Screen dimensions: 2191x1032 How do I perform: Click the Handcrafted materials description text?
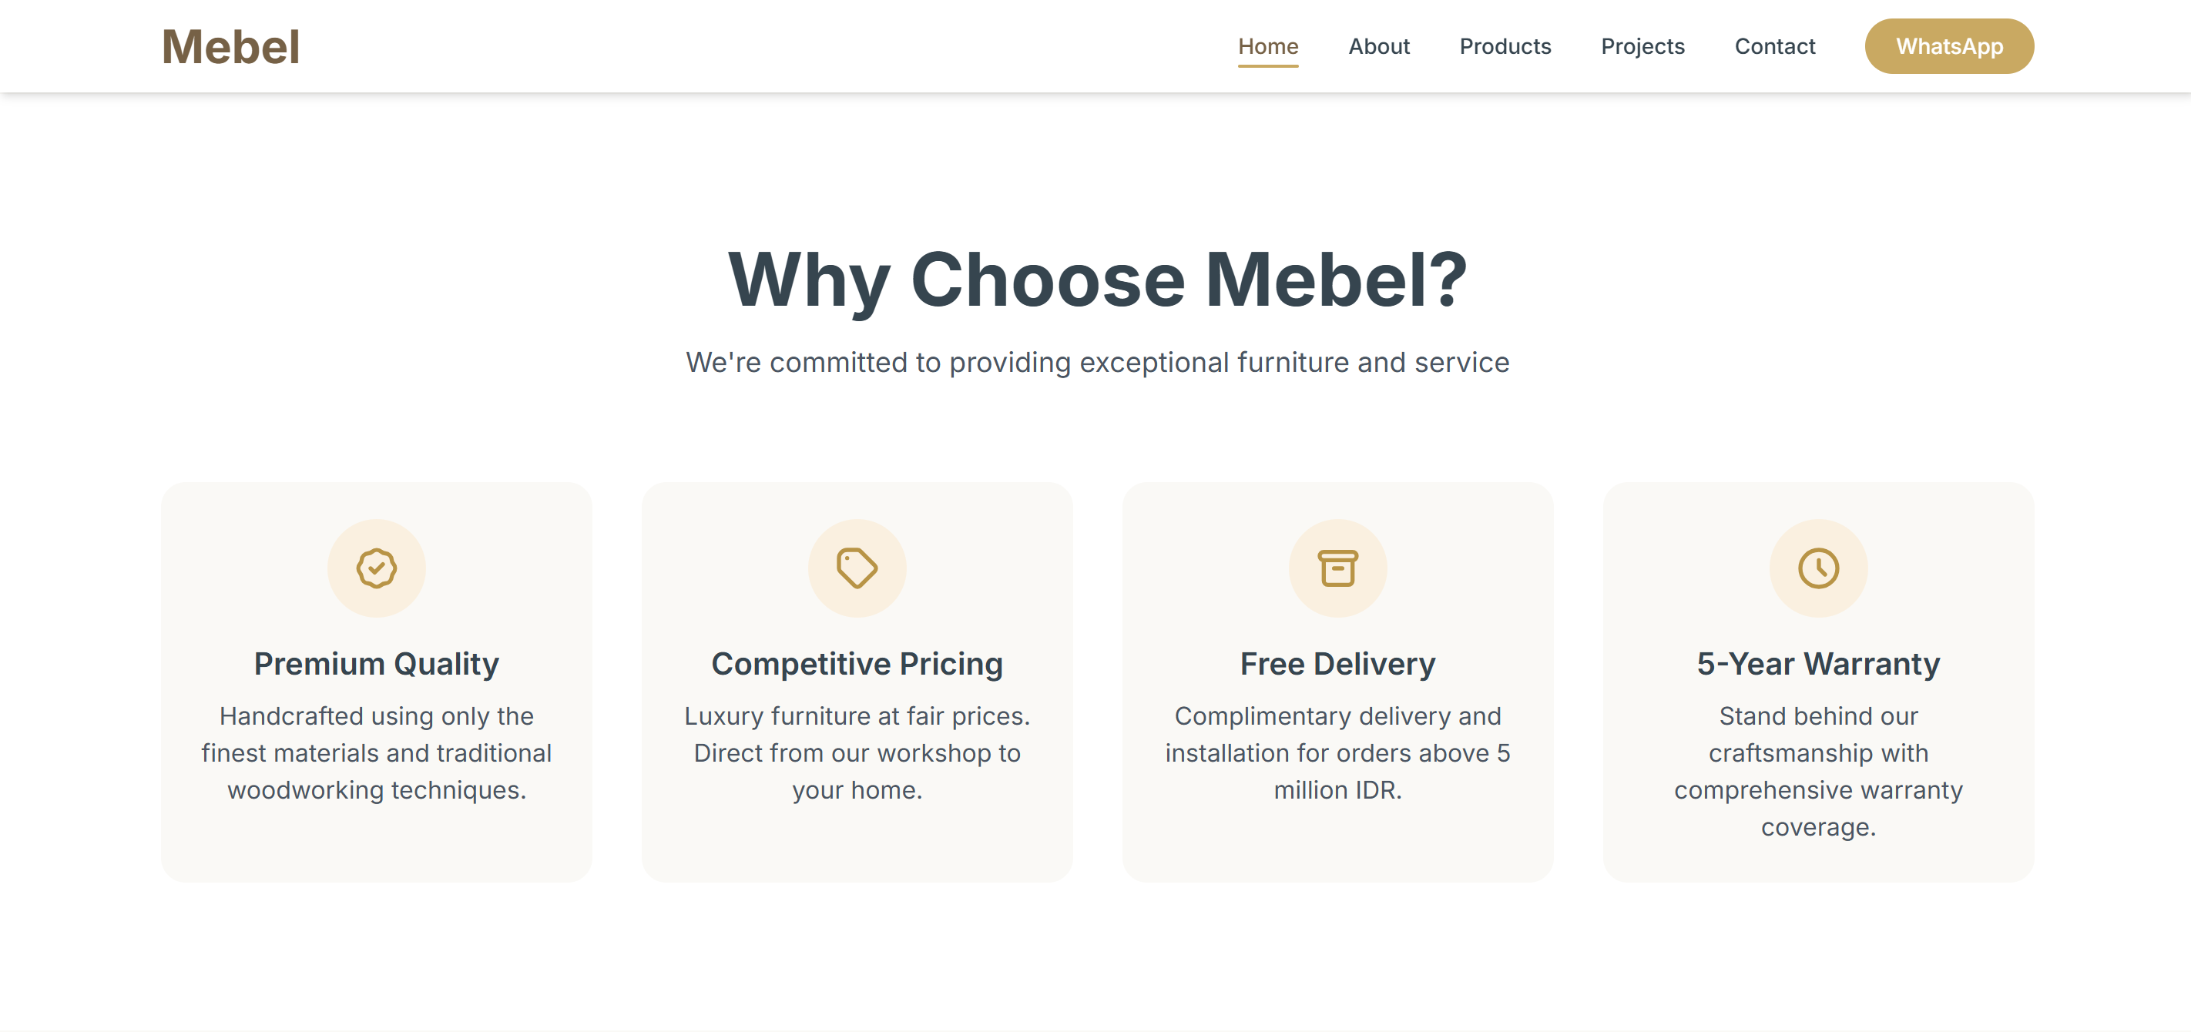coord(376,753)
